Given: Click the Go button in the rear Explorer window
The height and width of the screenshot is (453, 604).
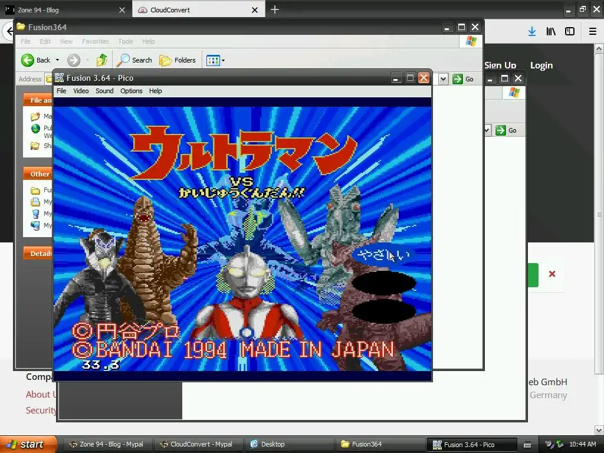Looking at the screenshot, I should pos(507,130).
